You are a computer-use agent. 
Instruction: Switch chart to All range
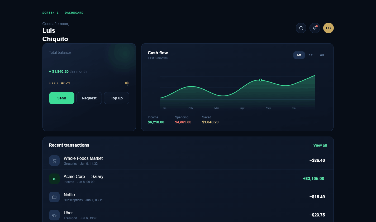tap(322, 55)
